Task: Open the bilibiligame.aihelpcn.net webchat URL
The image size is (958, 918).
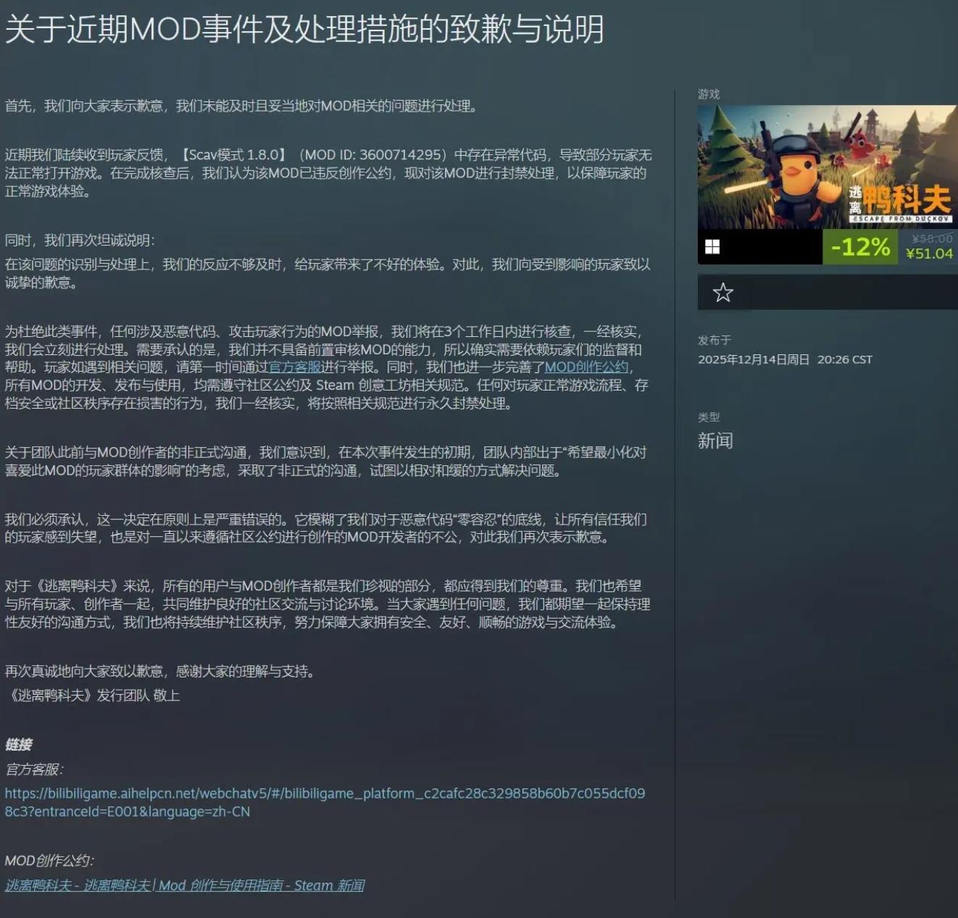Action: [x=325, y=803]
